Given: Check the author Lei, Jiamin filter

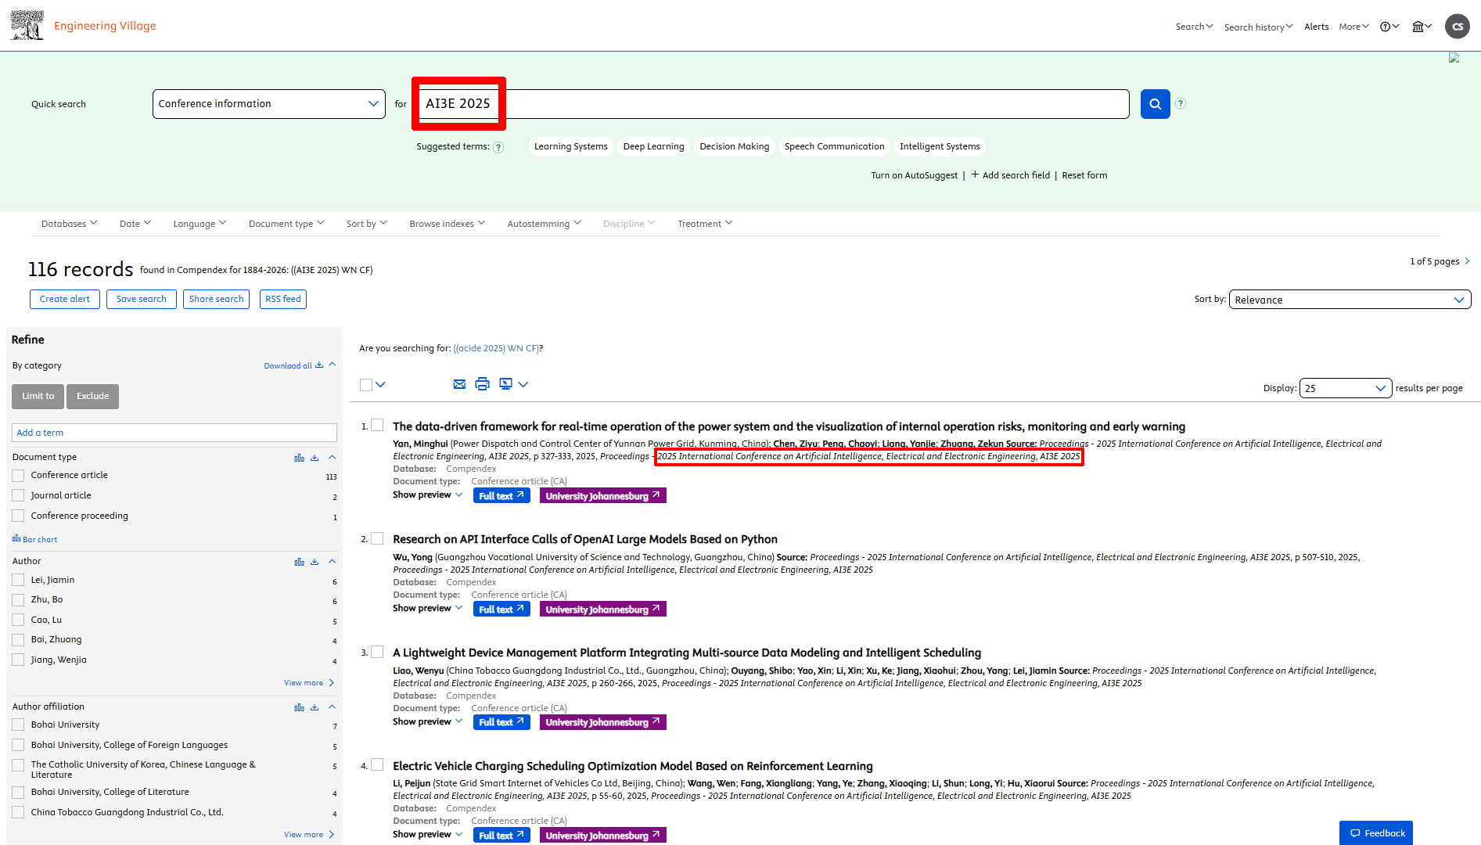Looking at the screenshot, I should 19,581.
